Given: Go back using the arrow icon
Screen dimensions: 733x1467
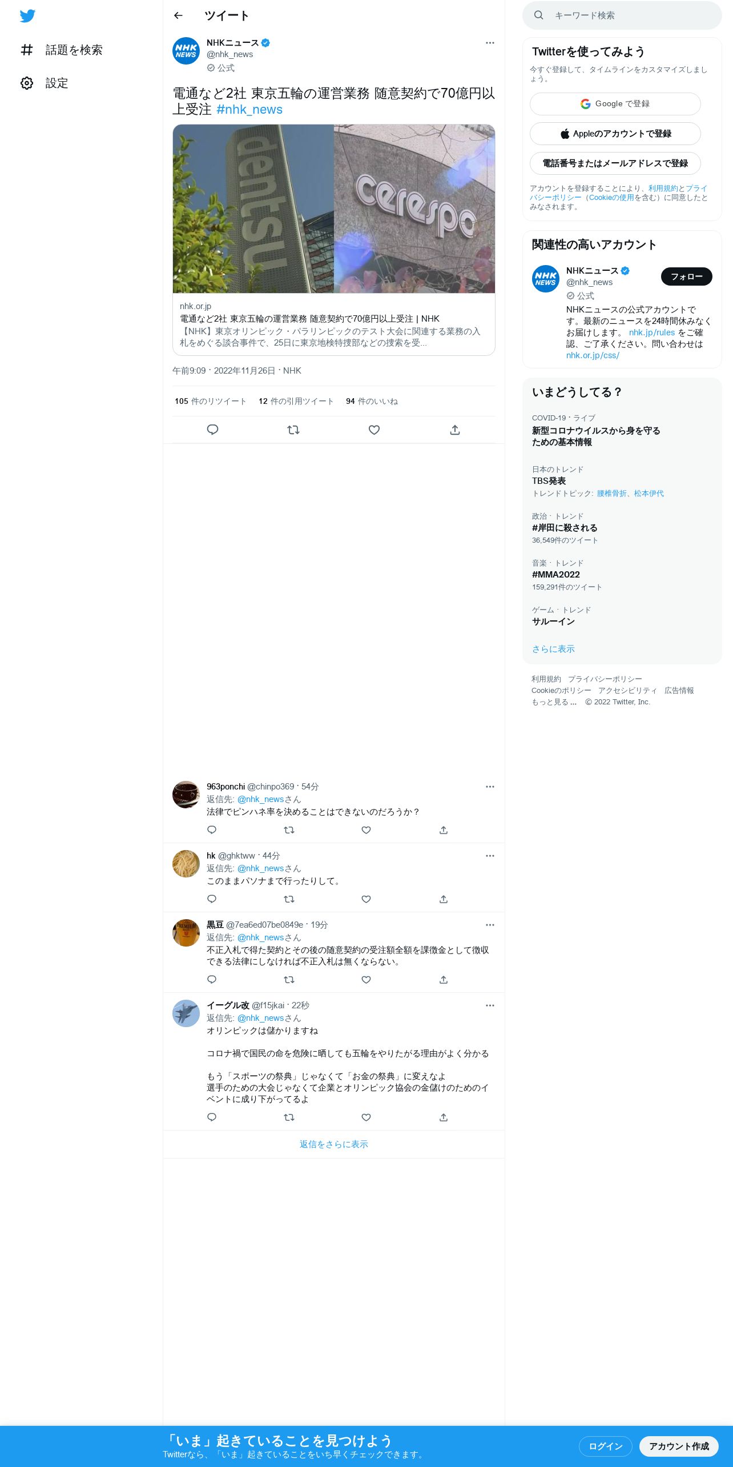Looking at the screenshot, I should pos(178,15).
